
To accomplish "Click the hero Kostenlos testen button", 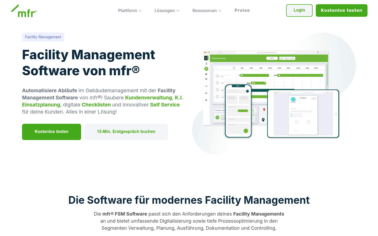I will (51, 132).
